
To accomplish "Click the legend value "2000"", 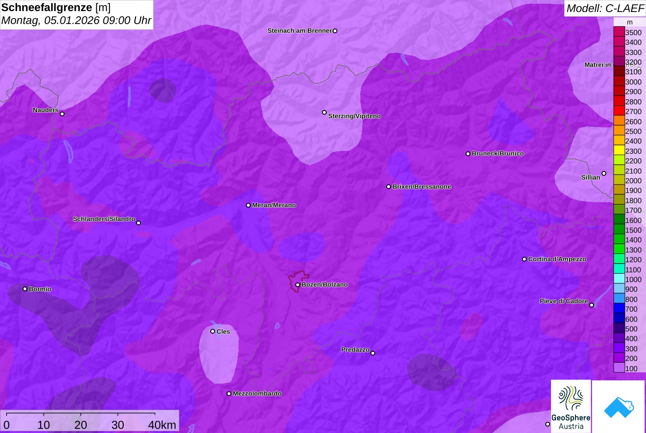I will tap(633, 180).
